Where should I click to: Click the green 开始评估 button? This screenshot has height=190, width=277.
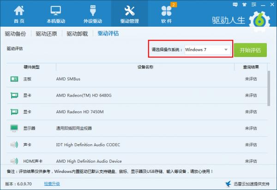pyautogui.click(x=250, y=50)
